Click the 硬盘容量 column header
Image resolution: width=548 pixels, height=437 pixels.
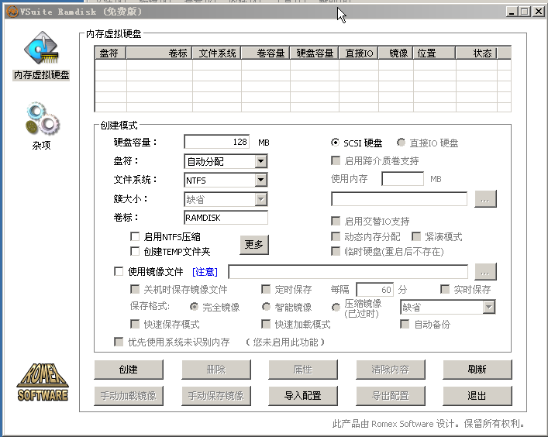315,53
